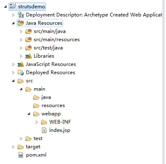Select the src/main/java label
The image size is (166, 164).
pos(50,31)
